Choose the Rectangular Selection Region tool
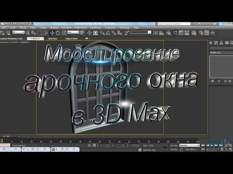The image size is (233, 174). pyautogui.click(x=39, y=33)
